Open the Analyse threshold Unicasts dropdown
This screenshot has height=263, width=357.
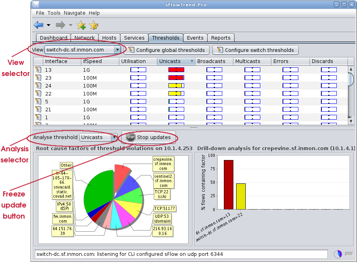click(x=115, y=137)
